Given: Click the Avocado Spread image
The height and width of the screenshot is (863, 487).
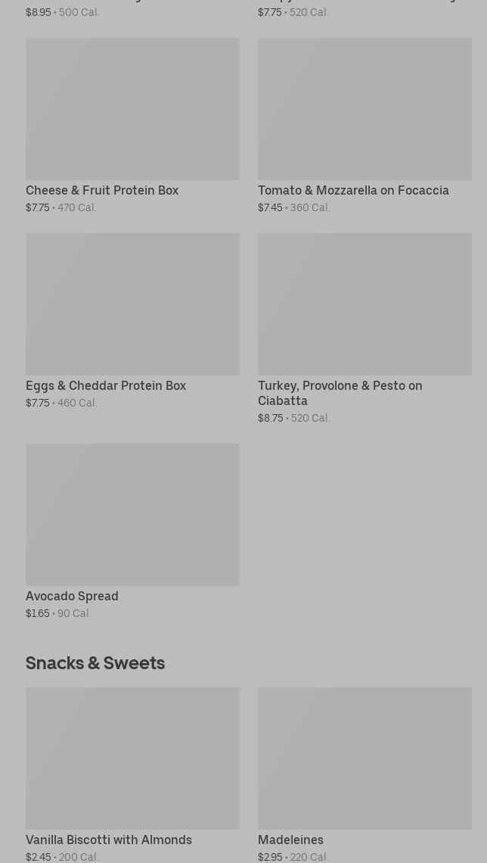Looking at the screenshot, I should 132,515.
